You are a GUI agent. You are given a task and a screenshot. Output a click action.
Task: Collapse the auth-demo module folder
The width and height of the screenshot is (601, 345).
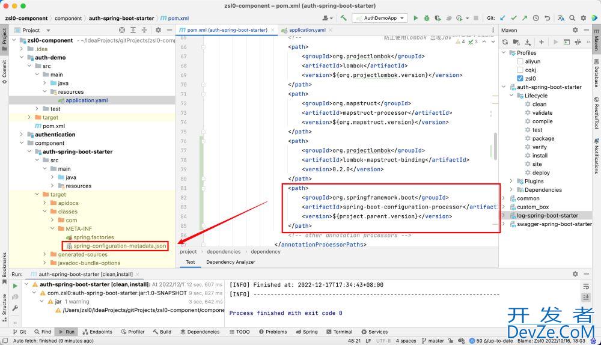click(x=22, y=58)
